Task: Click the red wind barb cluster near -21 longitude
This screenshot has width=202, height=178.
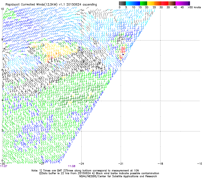Action: click(123, 50)
